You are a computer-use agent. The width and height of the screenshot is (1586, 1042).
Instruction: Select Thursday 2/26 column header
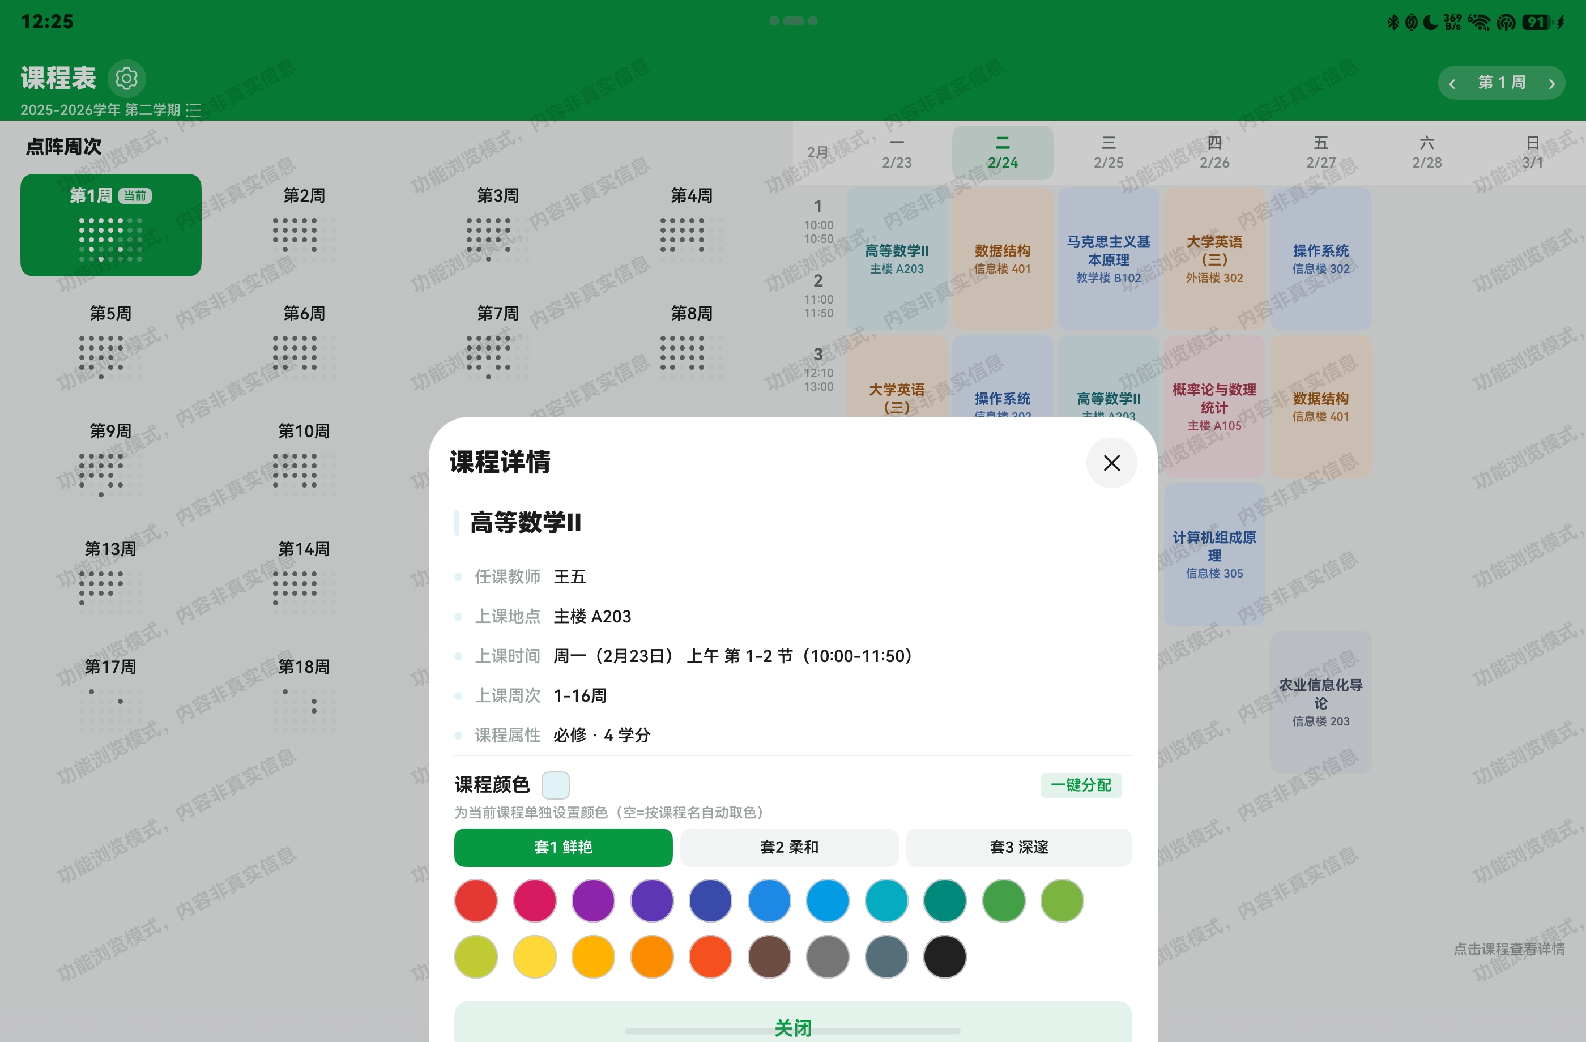(x=1214, y=152)
